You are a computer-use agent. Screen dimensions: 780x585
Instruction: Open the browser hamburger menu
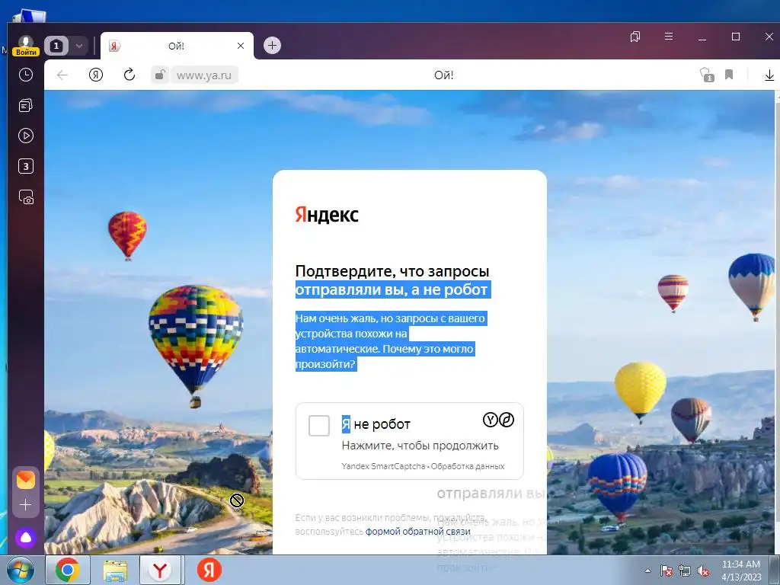tap(669, 37)
